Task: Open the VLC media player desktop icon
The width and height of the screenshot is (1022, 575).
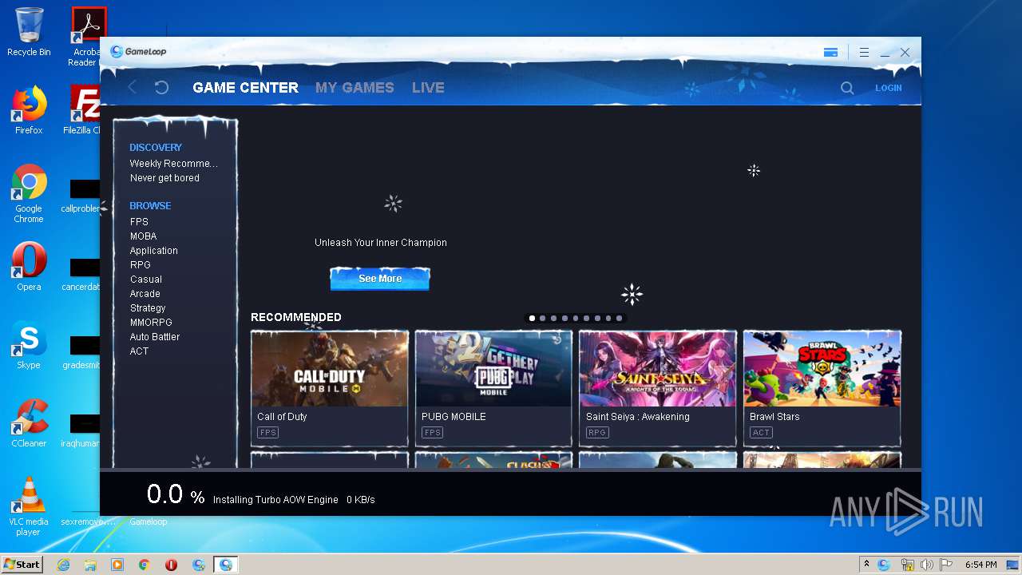Action: click(29, 506)
